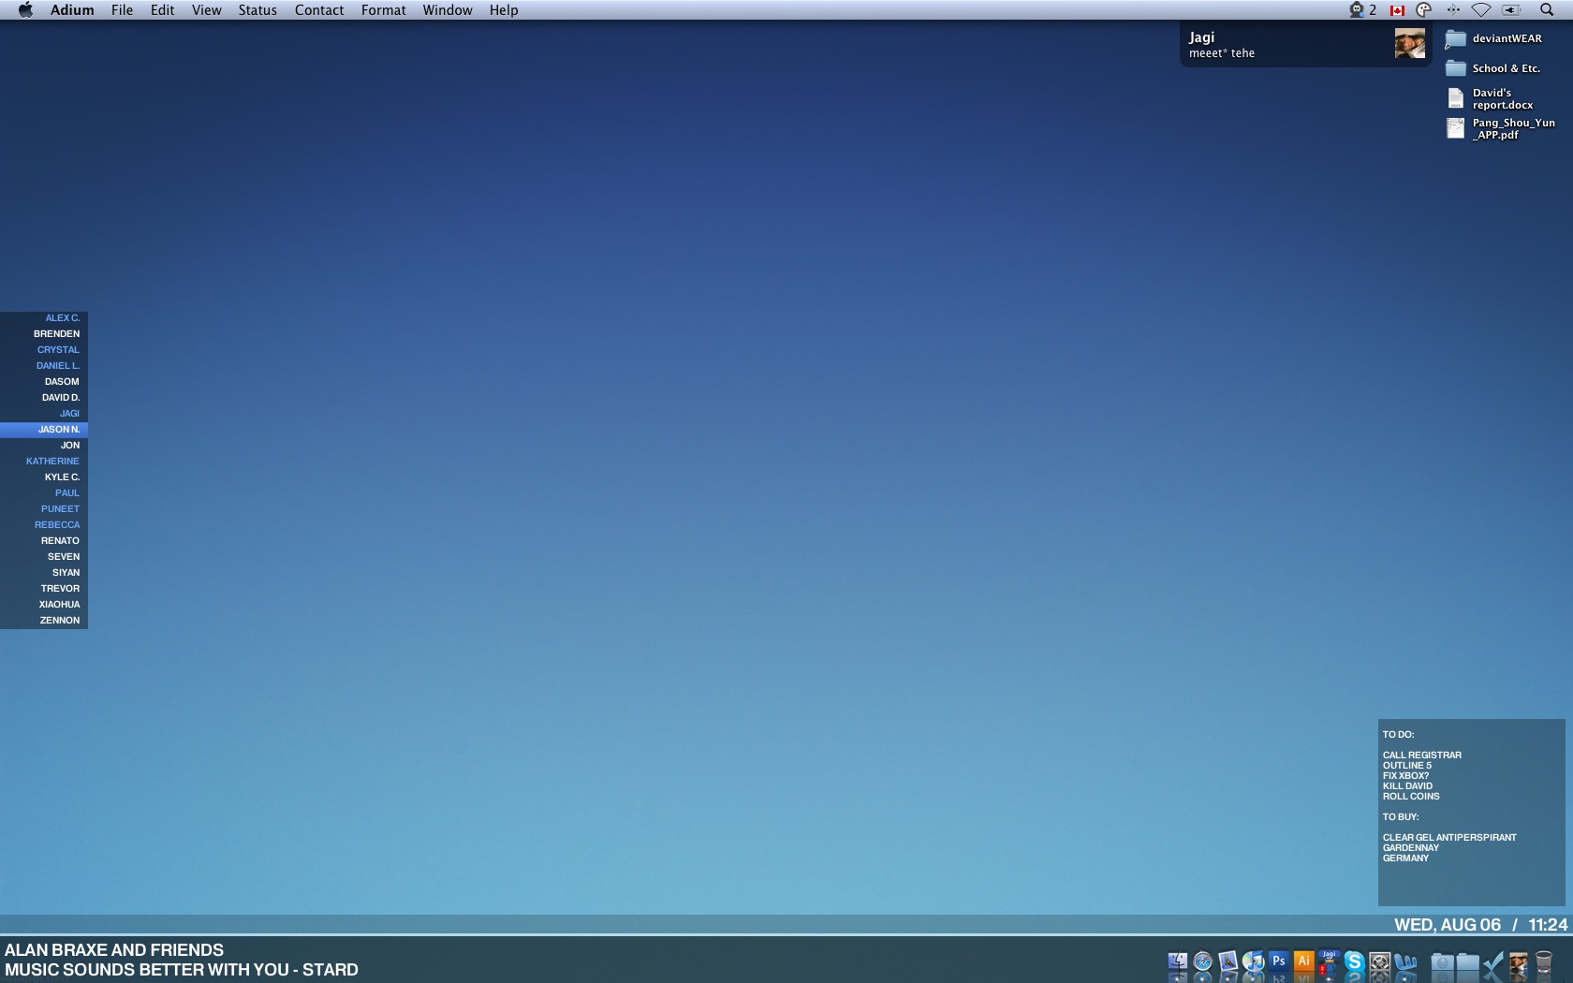1573x983 pixels.
Task: Select contact DANIEL L. in the list
Action: point(44,366)
